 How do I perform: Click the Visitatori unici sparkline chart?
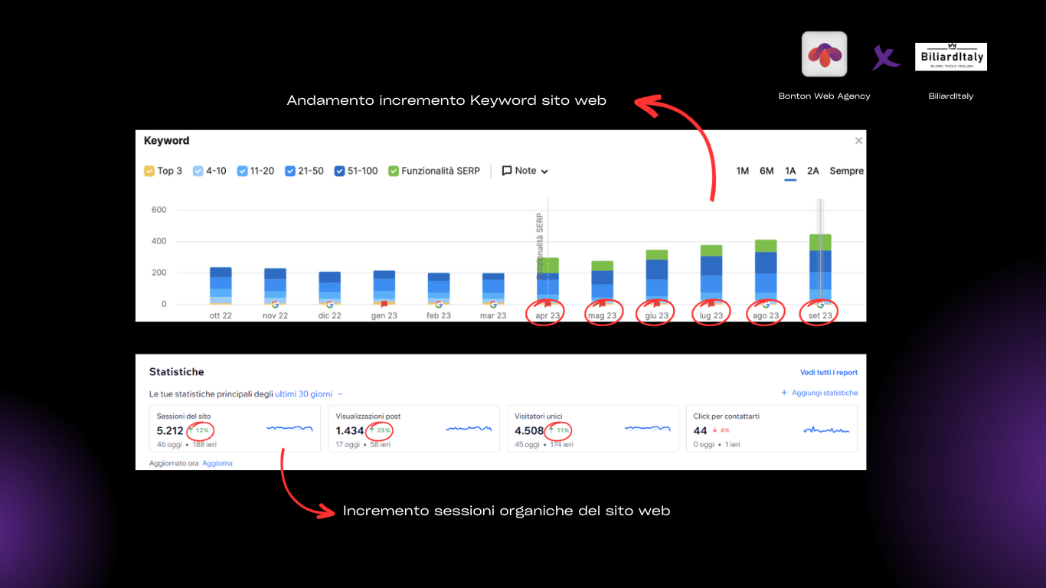[648, 429]
